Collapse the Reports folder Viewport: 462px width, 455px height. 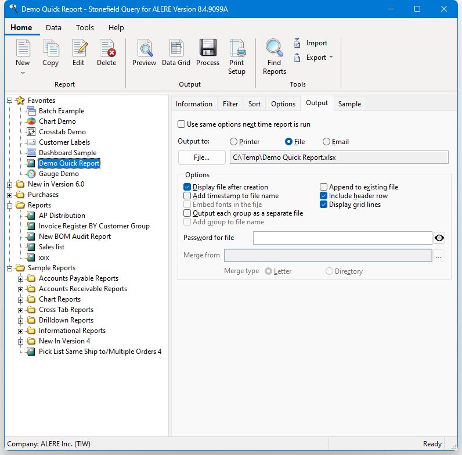click(x=10, y=206)
